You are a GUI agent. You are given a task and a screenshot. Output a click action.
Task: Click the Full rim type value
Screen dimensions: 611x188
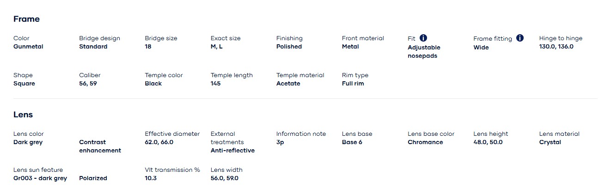[353, 84]
